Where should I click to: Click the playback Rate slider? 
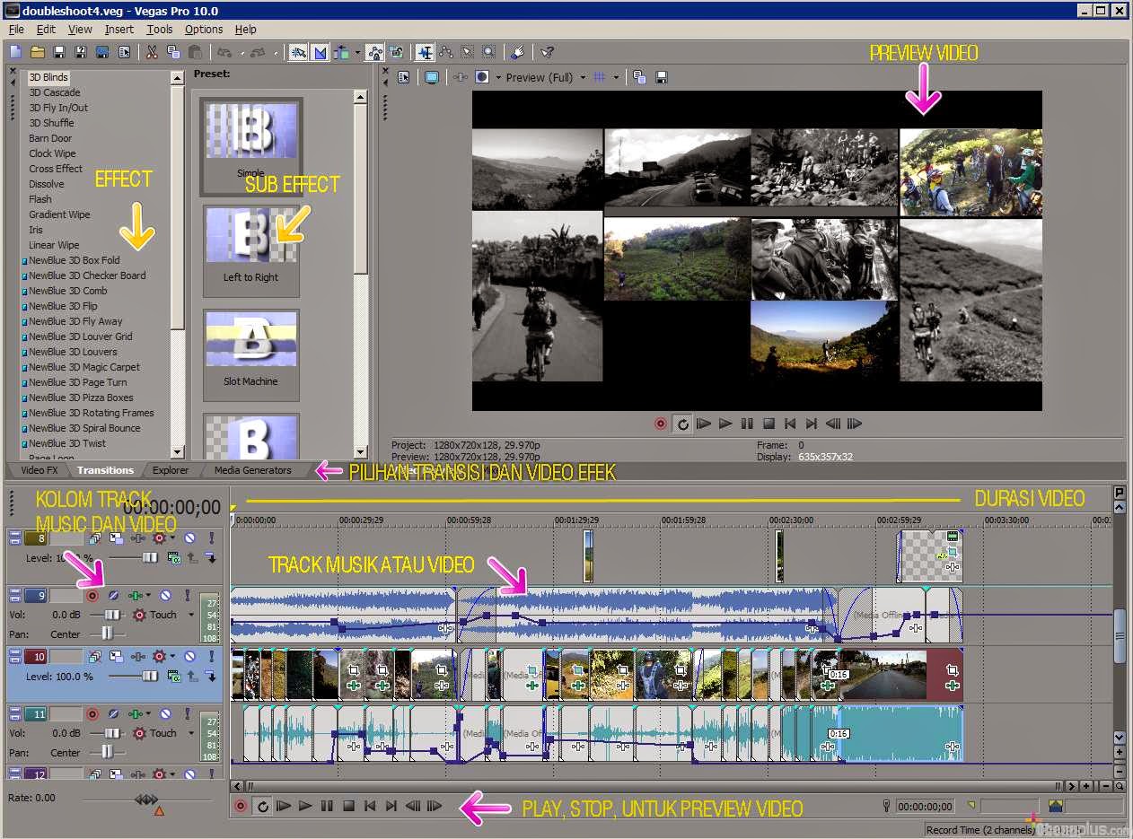(x=146, y=799)
